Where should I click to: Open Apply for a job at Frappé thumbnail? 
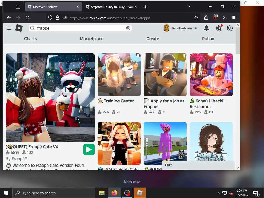tap(165, 75)
